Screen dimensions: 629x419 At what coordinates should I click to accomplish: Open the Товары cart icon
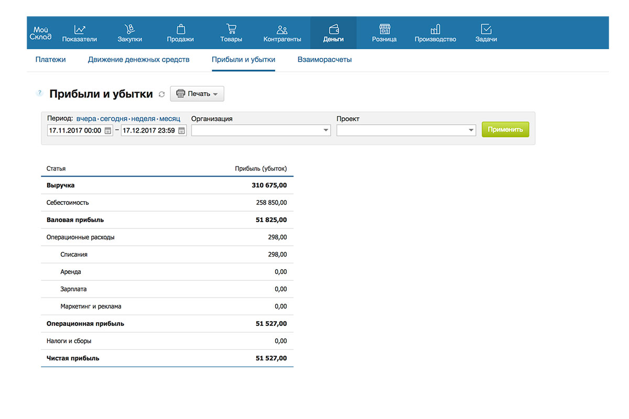coord(231,29)
